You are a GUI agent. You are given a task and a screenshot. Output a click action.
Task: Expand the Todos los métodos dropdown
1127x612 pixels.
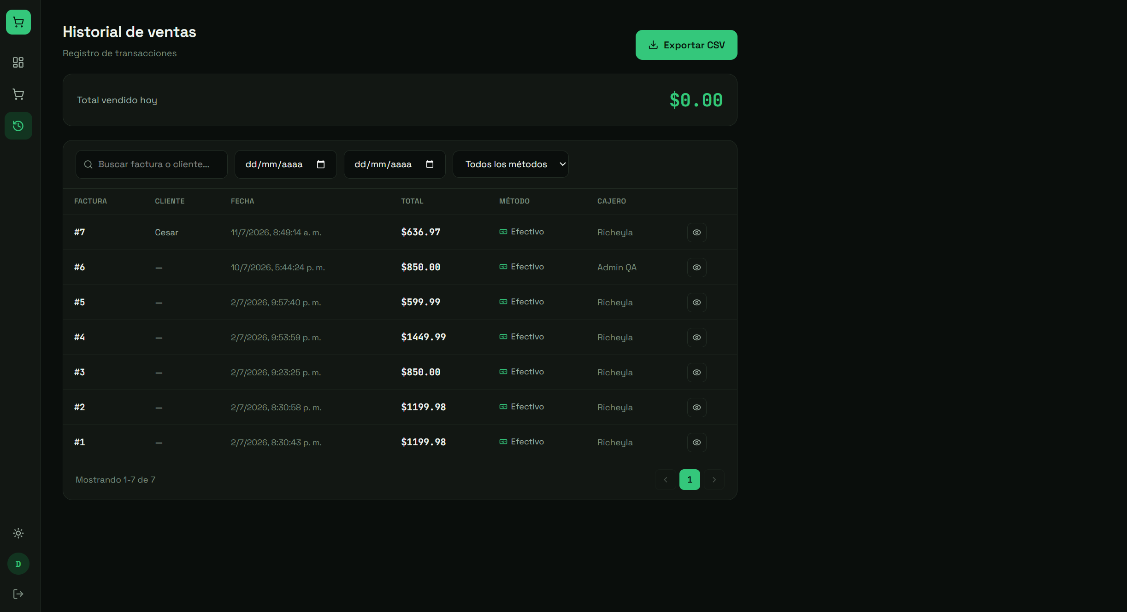pos(511,164)
